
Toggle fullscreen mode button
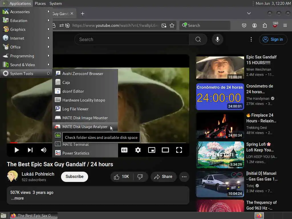(x=179, y=150)
